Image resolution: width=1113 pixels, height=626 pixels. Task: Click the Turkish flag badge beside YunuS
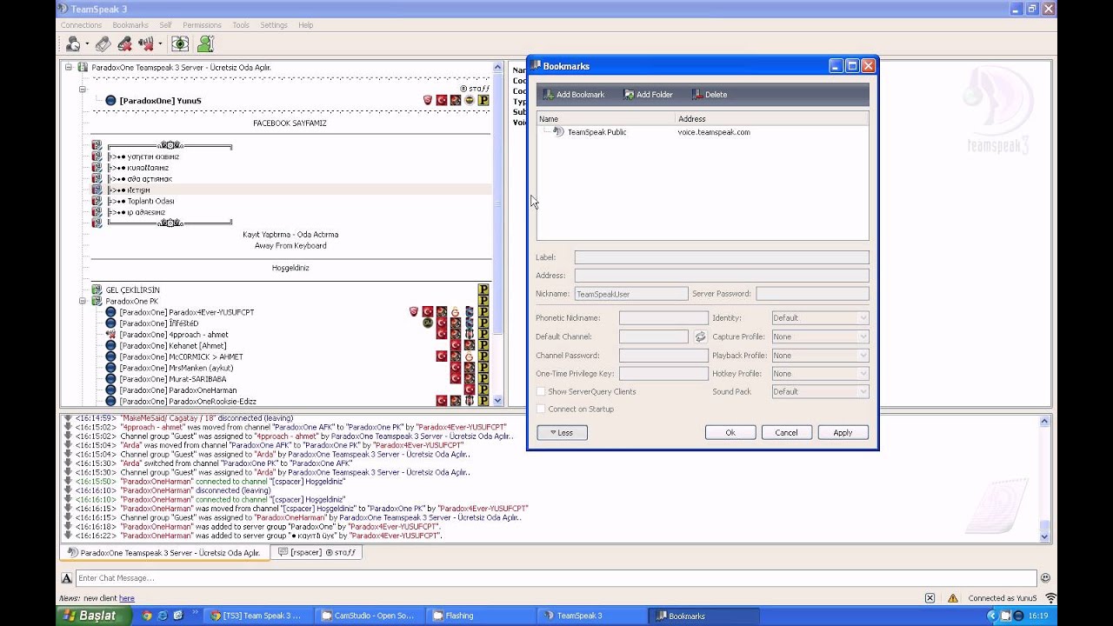[442, 101]
